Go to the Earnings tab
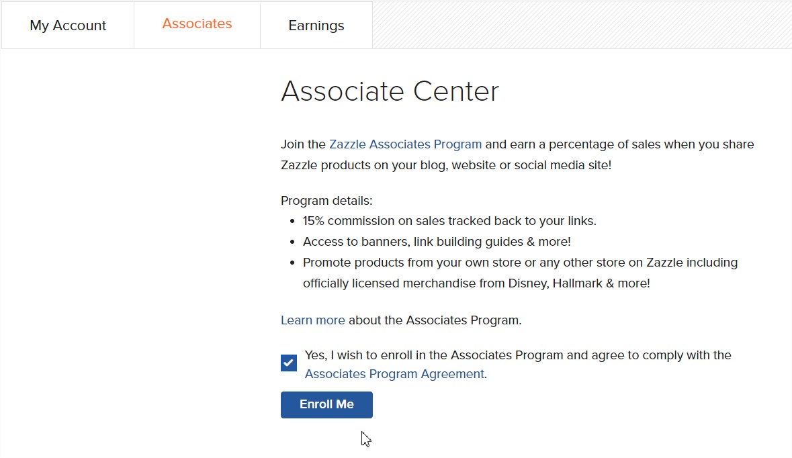This screenshot has height=458, width=792. [x=316, y=26]
